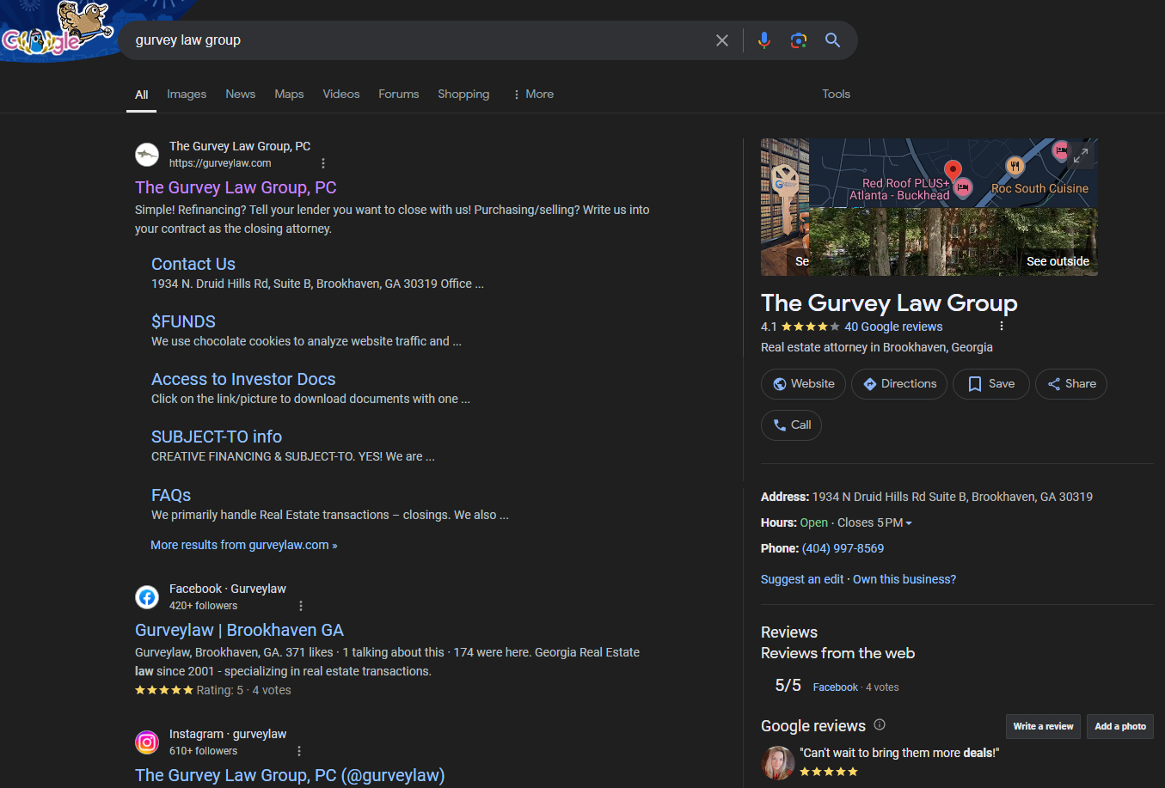Open the Tools menu

836,95
